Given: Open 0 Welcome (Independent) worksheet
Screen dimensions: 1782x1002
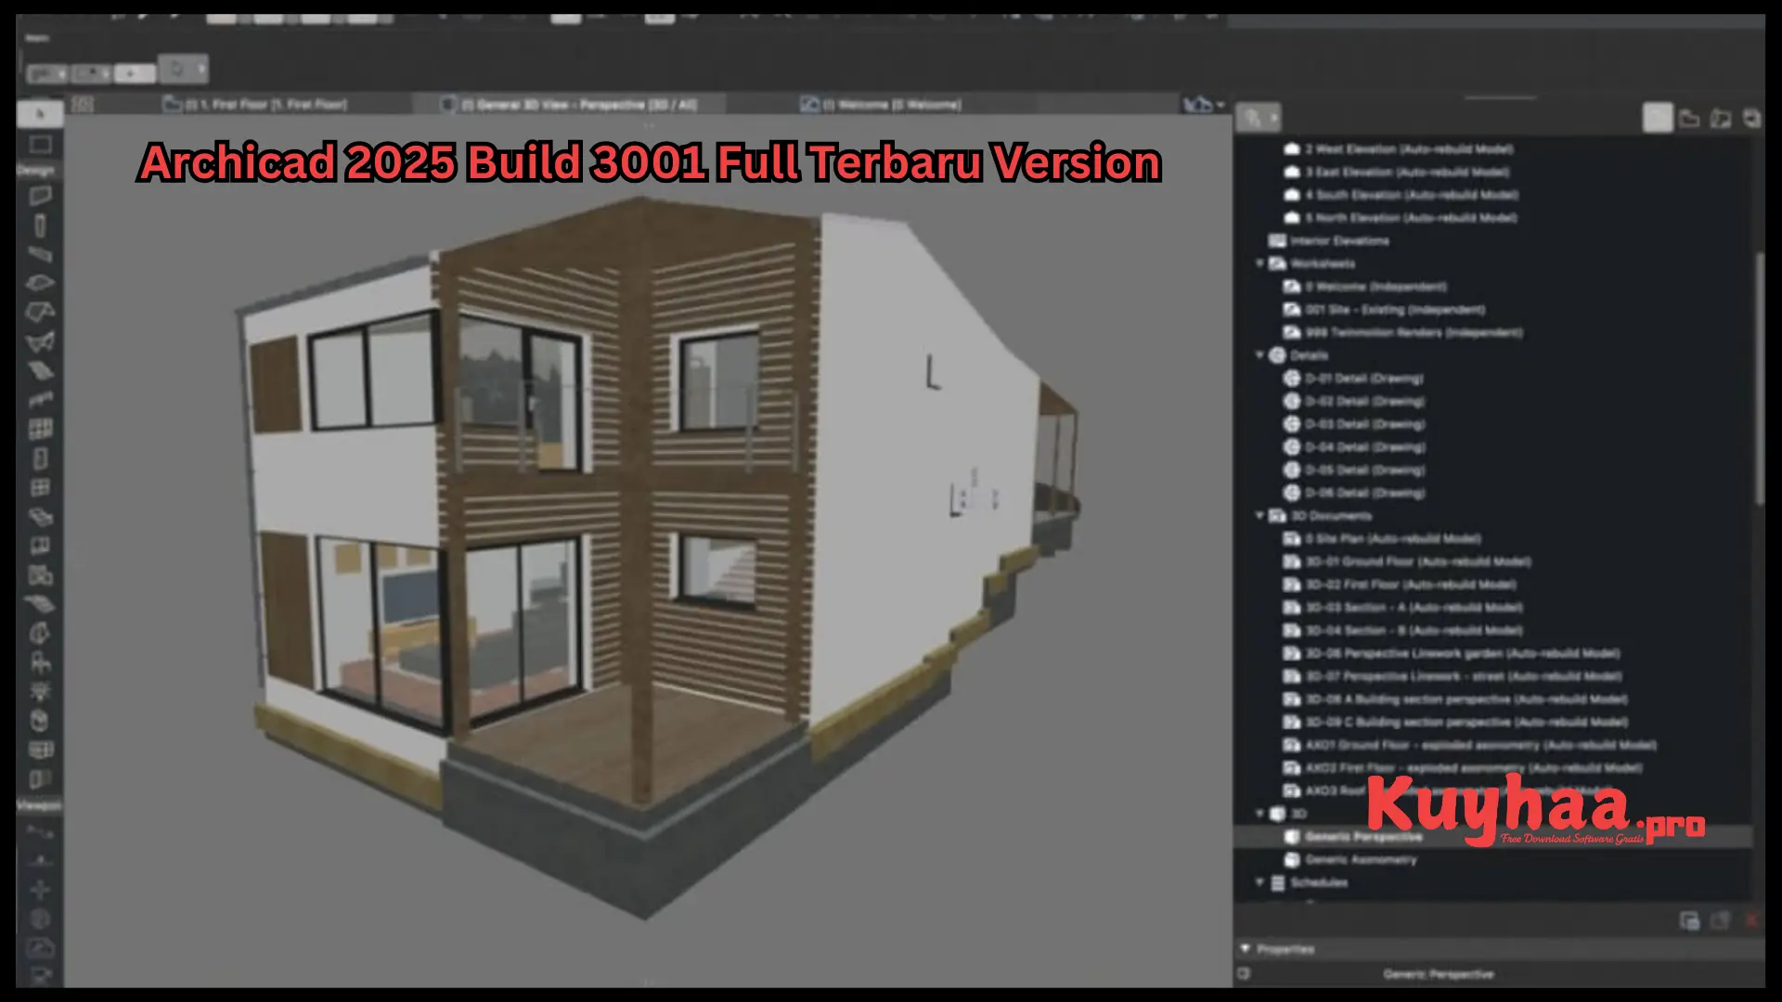Looking at the screenshot, I should point(1365,287).
